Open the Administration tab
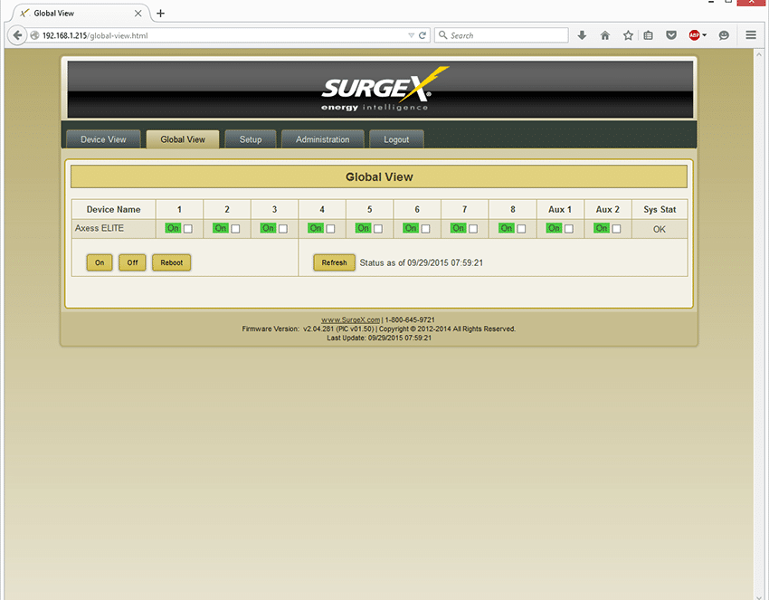Image resolution: width=769 pixels, height=600 pixels. pos(323,139)
